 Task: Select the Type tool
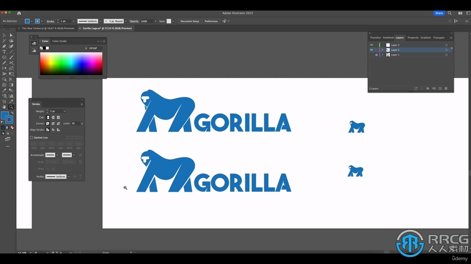pos(4,52)
